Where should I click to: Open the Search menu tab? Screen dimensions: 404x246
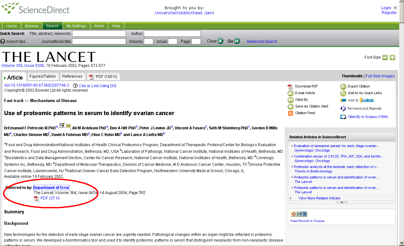(52, 26)
